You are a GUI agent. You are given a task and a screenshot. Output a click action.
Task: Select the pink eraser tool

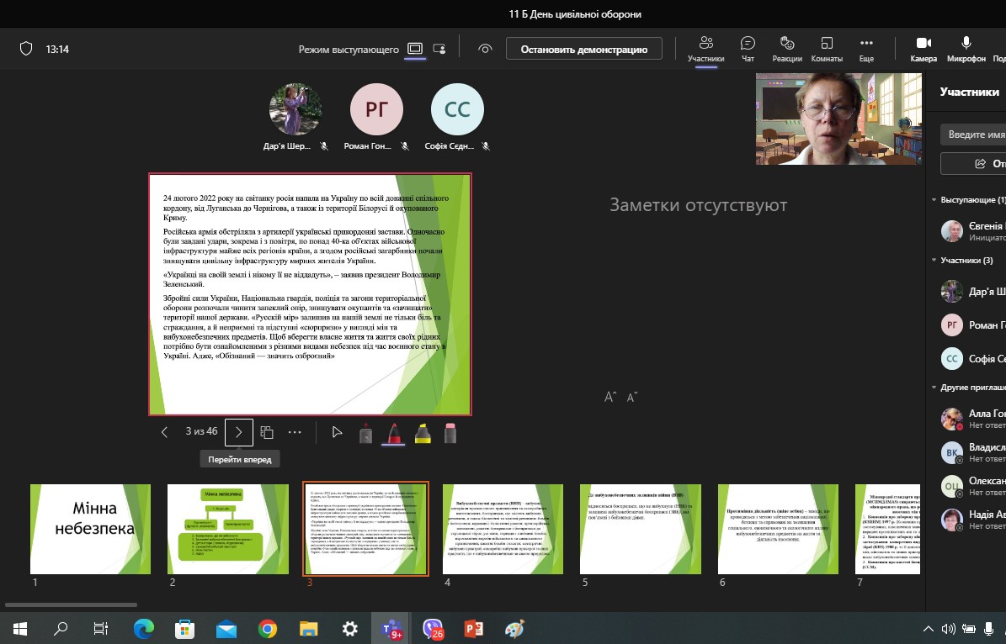(450, 432)
